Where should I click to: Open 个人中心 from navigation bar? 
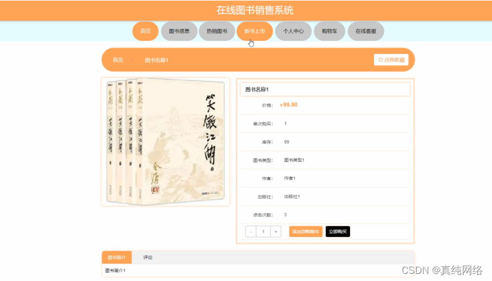(293, 31)
